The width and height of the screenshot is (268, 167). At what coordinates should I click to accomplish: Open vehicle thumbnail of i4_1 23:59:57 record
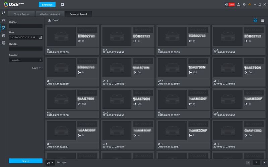[x=117, y=131]
